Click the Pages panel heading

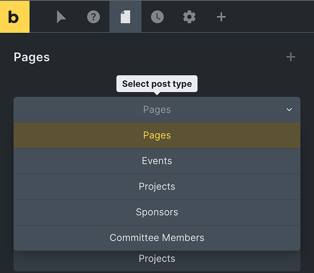32,57
